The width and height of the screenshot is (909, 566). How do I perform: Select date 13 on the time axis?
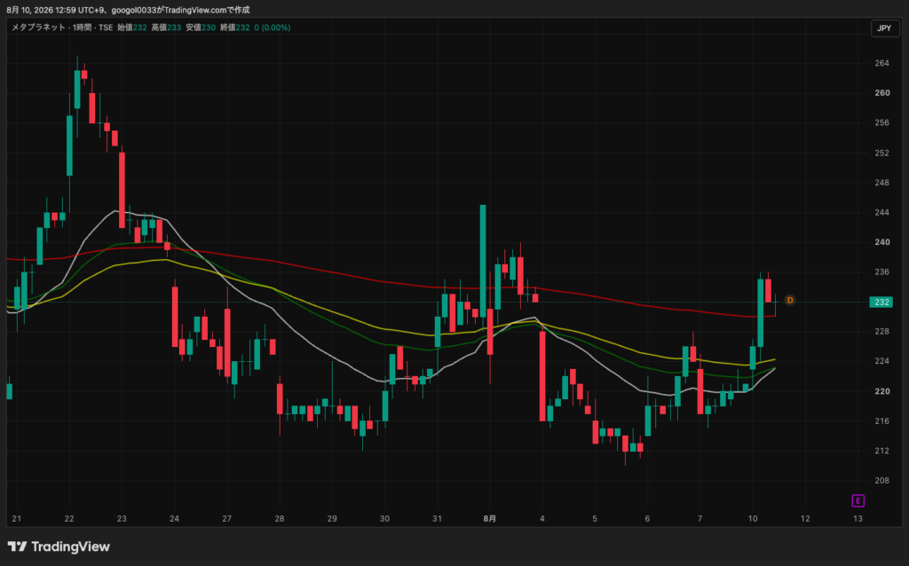(x=858, y=518)
